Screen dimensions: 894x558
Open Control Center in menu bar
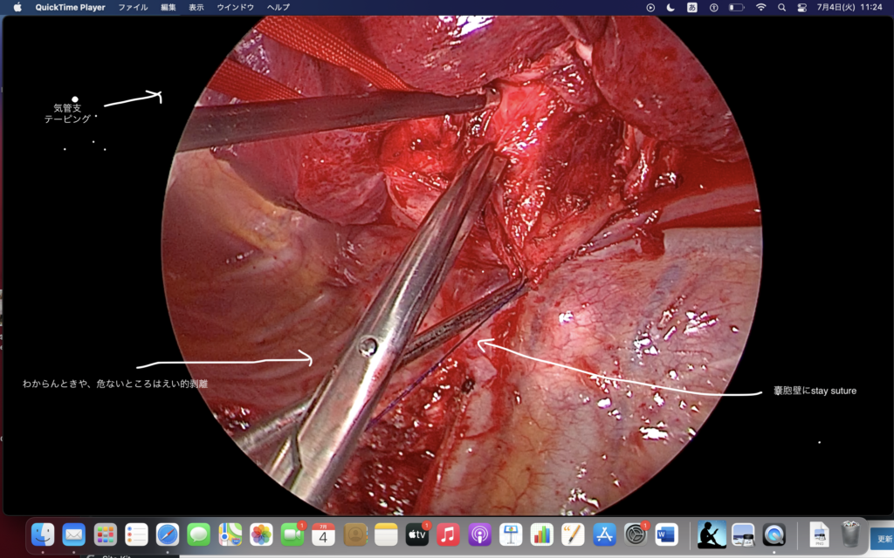(x=802, y=7)
